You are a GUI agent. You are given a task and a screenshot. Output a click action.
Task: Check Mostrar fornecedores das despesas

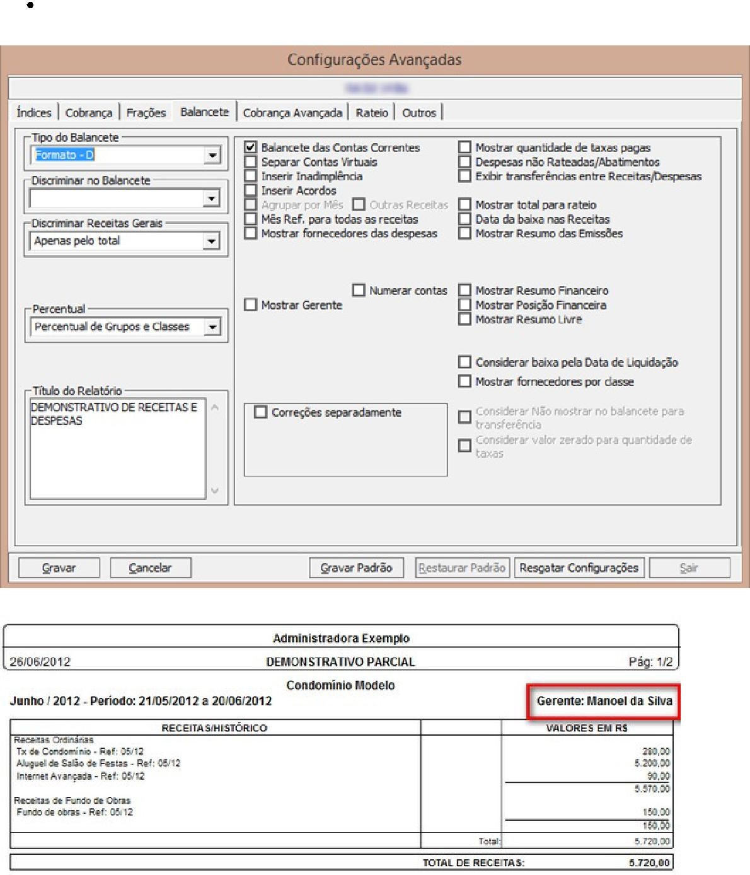[x=251, y=233]
